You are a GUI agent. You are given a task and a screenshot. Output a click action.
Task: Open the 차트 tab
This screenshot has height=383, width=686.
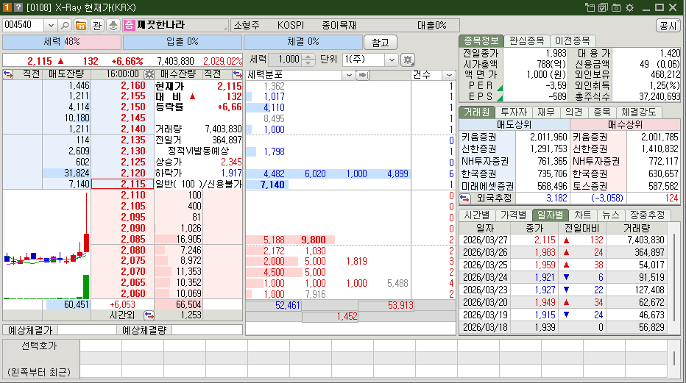[583, 215]
